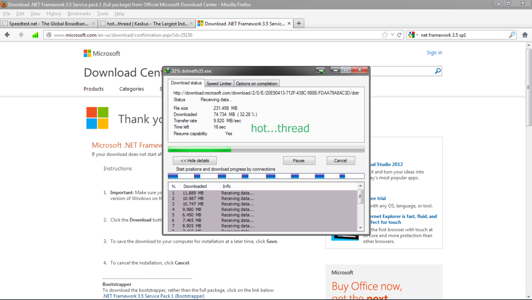The width and height of the screenshot is (532, 300).
Task: Open the History menu
Action: tap(54, 14)
